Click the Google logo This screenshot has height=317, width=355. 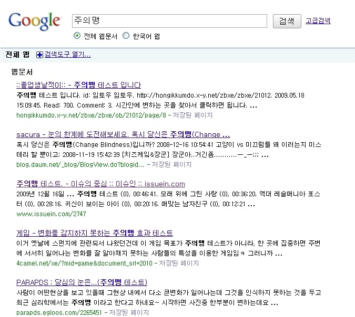pyautogui.click(x=34, y=20)
